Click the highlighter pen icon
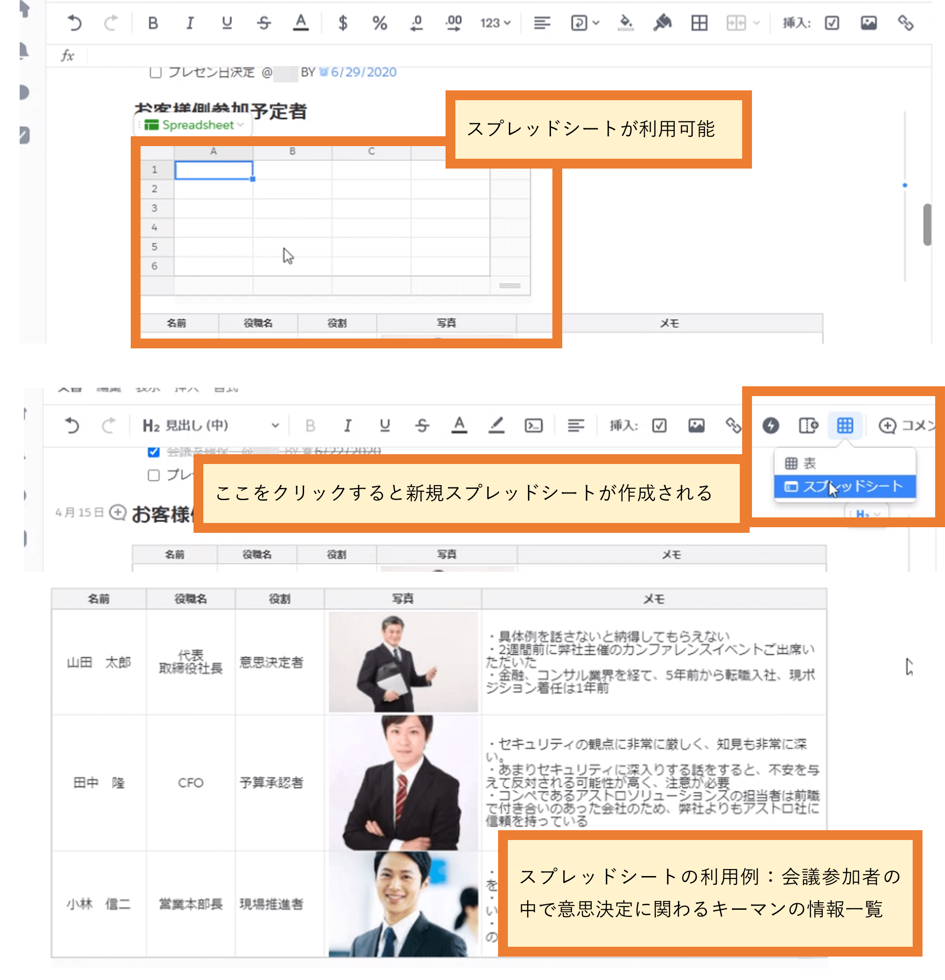The image size is (945, 980). 496,426
